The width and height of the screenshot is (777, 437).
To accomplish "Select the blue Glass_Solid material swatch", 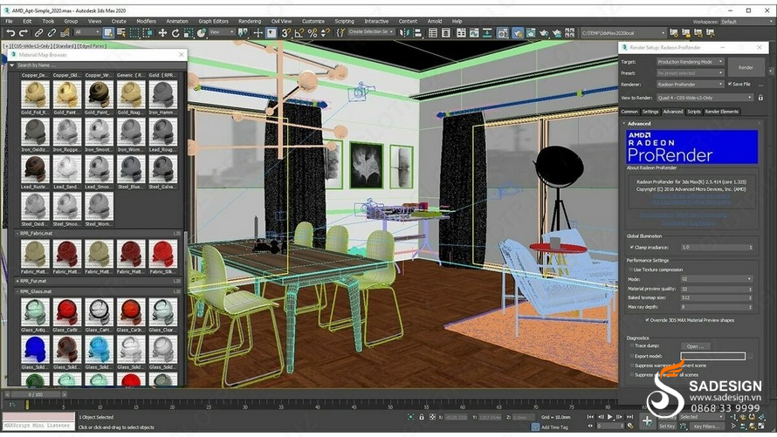I will tap(35, 349).
